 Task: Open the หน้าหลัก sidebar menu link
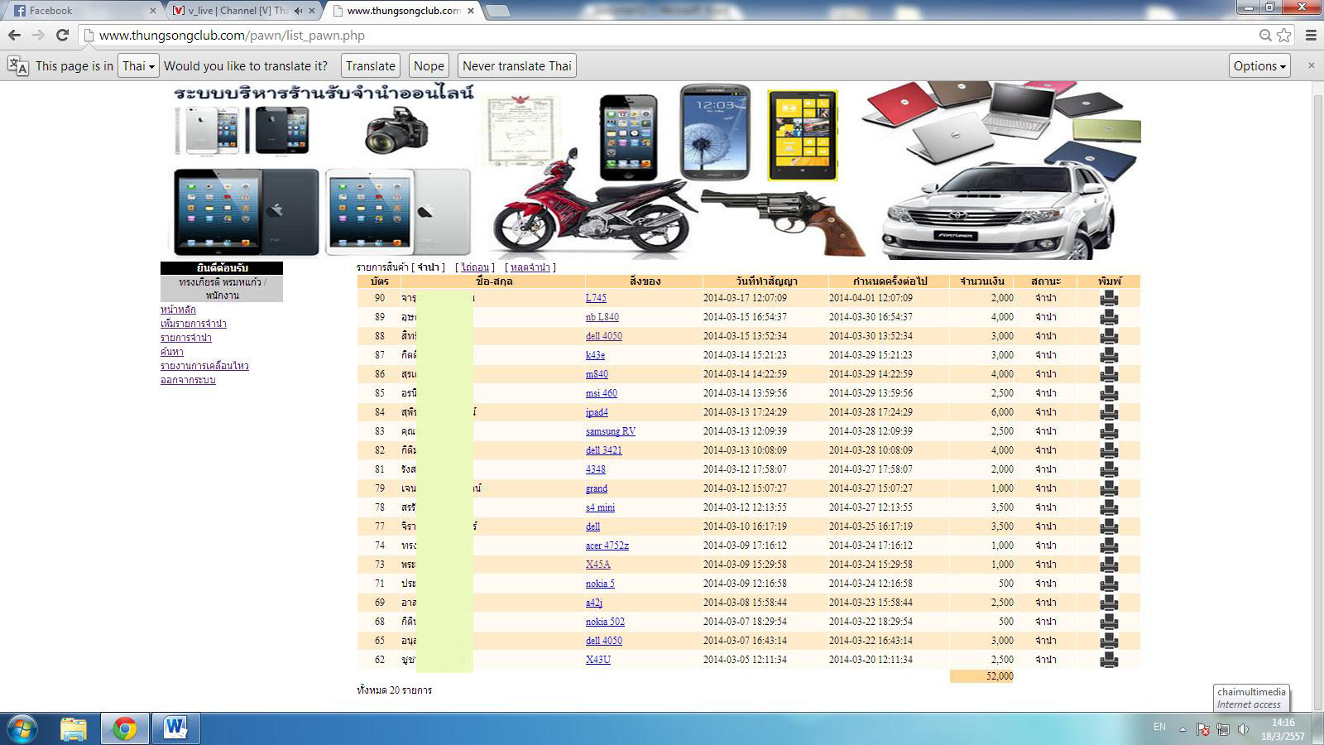(x=178, y=310)
